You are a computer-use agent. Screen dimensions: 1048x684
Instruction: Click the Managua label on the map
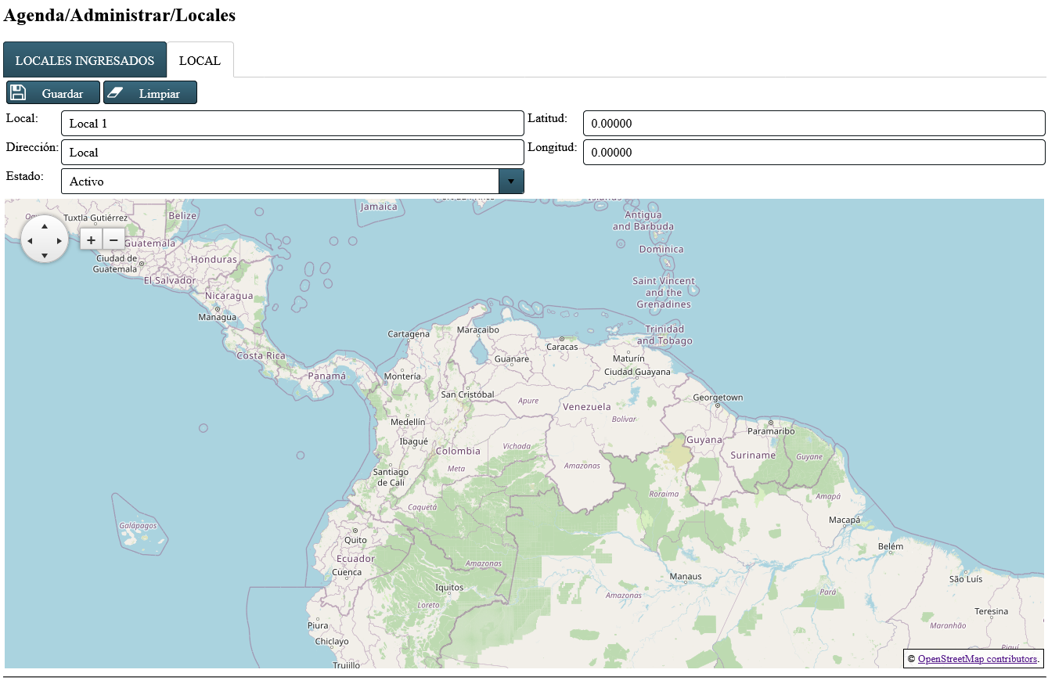(218, 317)
